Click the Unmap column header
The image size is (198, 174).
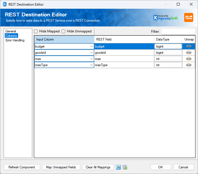(x=189, y=39)
